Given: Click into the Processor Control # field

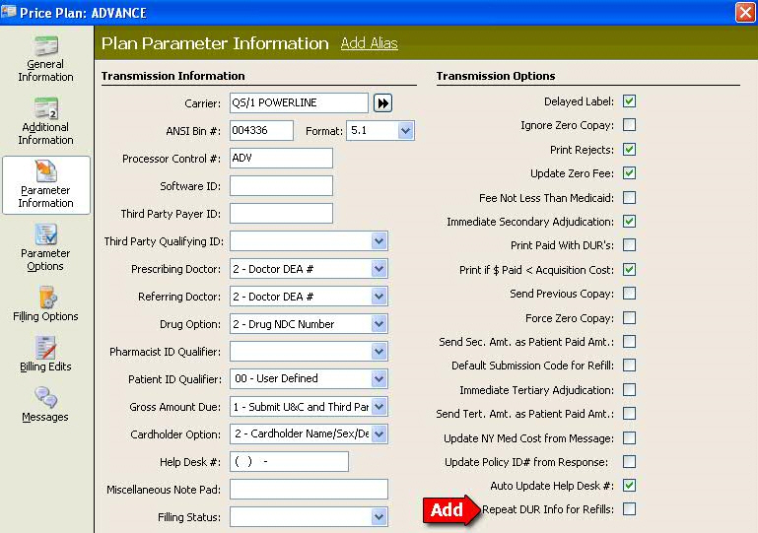Looking at the screenshot, I should point(280,159).
